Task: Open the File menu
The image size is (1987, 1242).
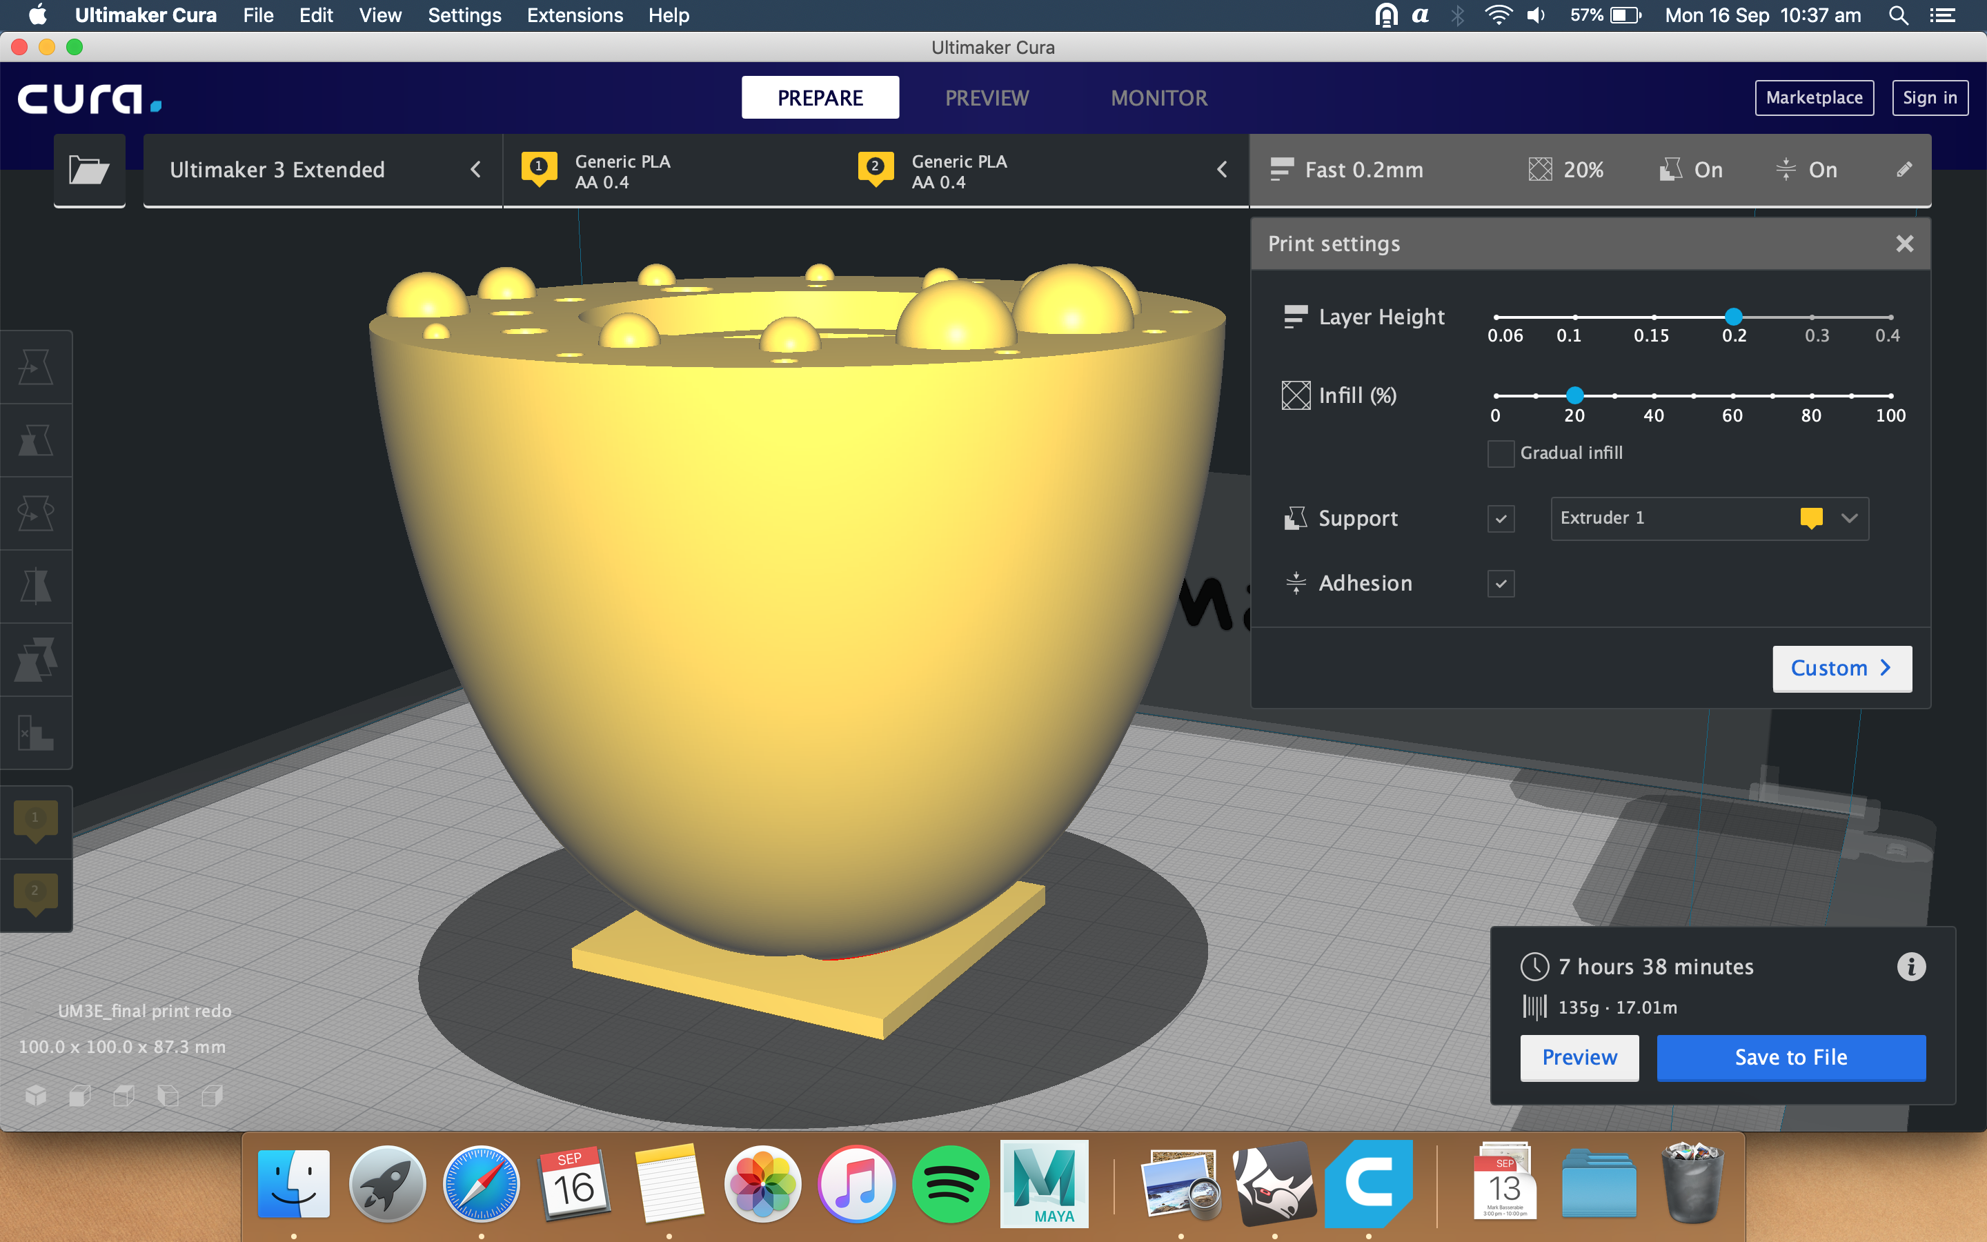Action: [258, 16]
